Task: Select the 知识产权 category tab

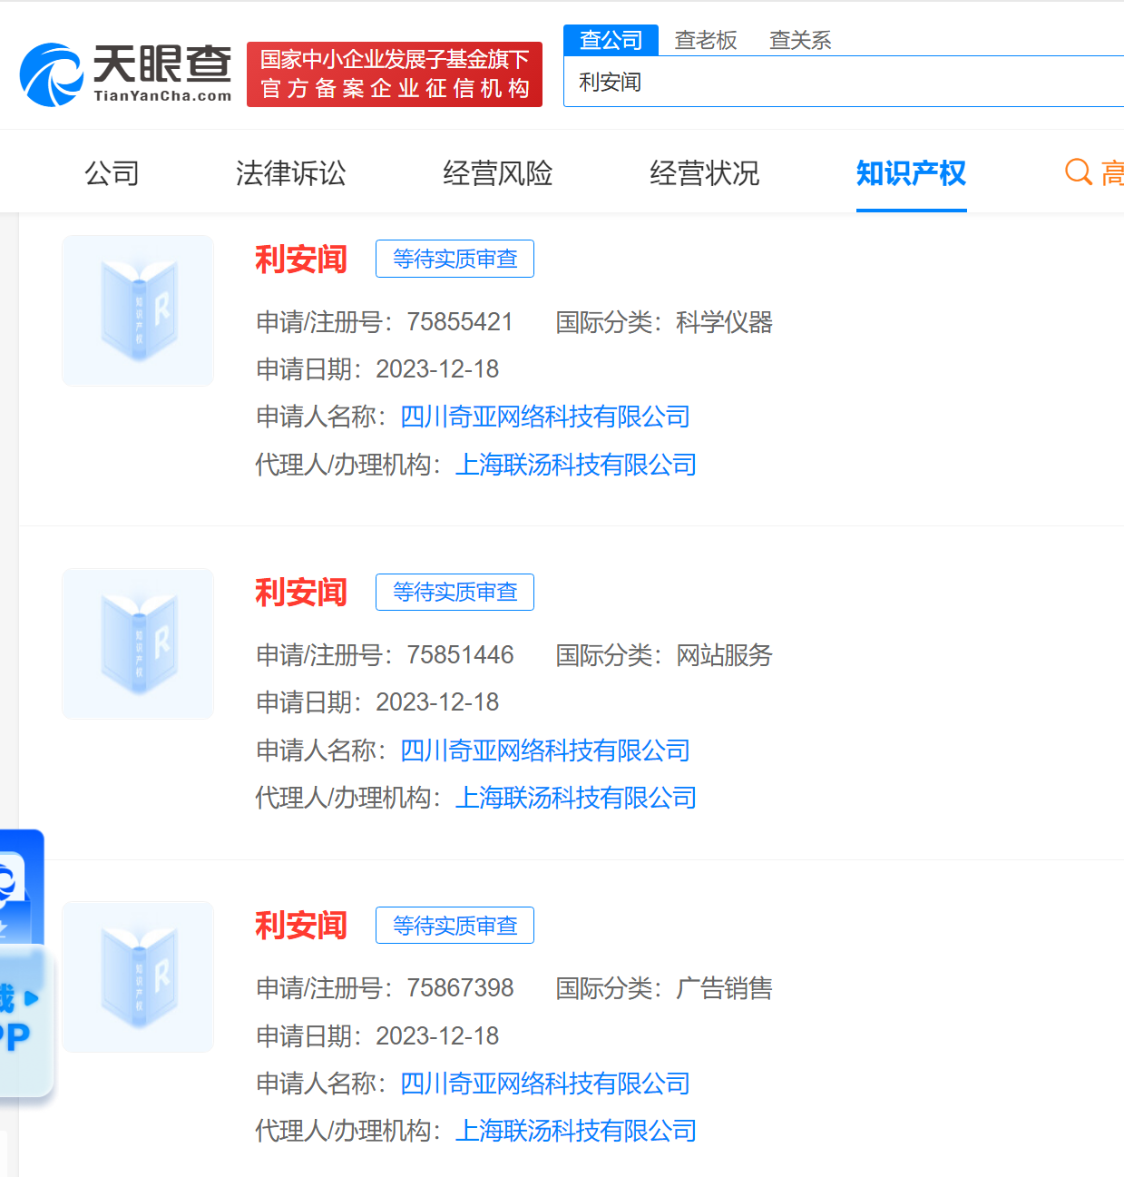Action: click(x=911, y=172)
